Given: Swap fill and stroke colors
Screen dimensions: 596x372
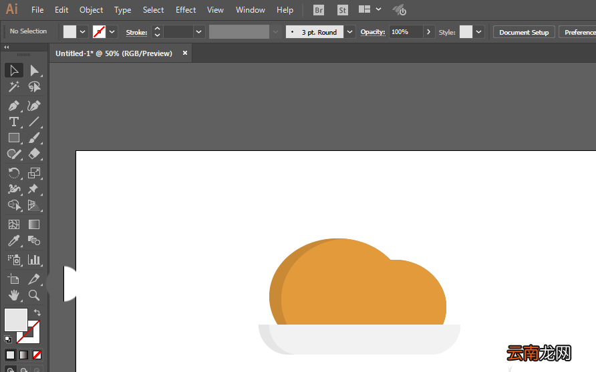Looking at the screenshot, I should pos(37,313).
